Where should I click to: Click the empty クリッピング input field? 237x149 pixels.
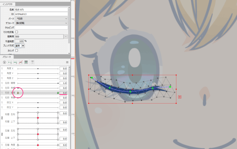tap(41, 27)
